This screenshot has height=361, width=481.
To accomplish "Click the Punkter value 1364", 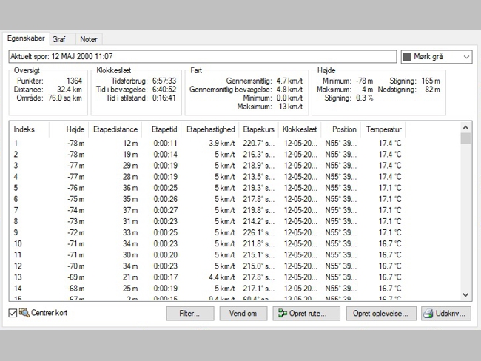I will [x=74, y=81].
